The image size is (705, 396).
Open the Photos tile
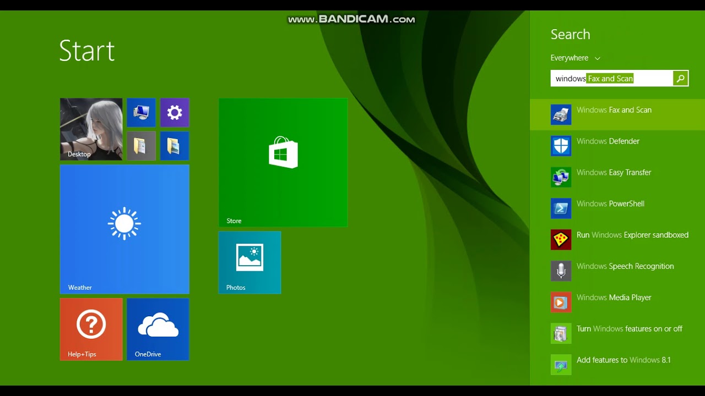click(x=250, y=262)
